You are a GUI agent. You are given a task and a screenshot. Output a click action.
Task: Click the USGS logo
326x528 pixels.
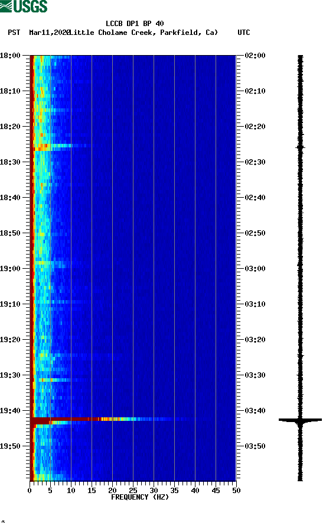tap(24, 6)
